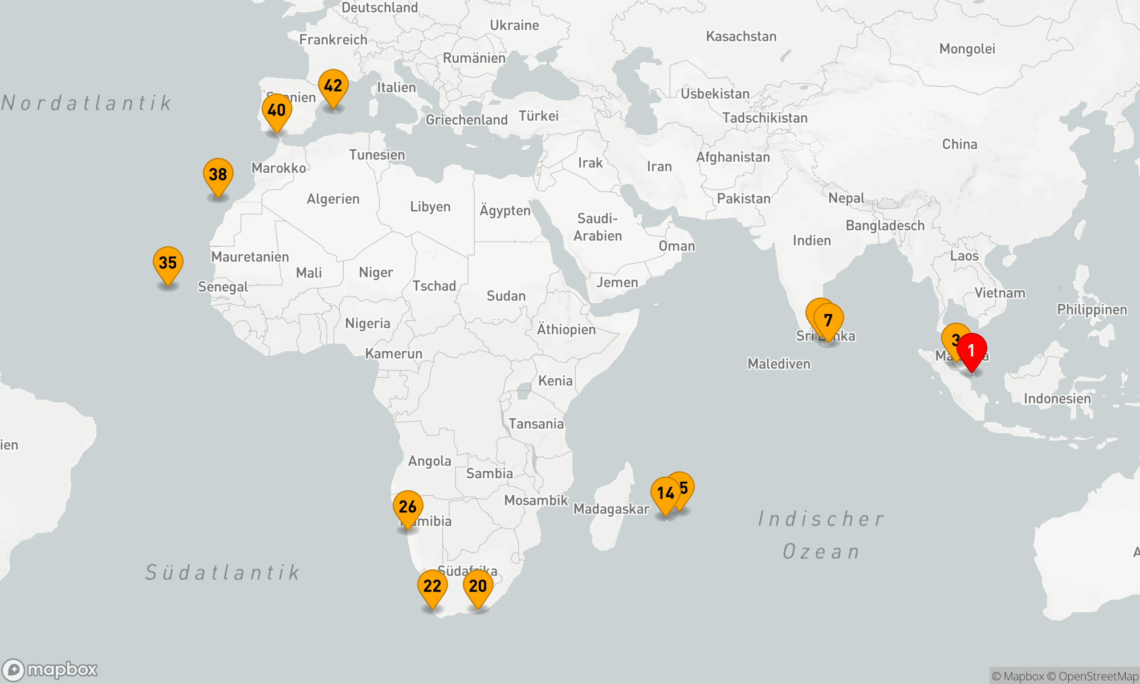
Task: Select the orange marker numbered 3
Action: point(952,335)
